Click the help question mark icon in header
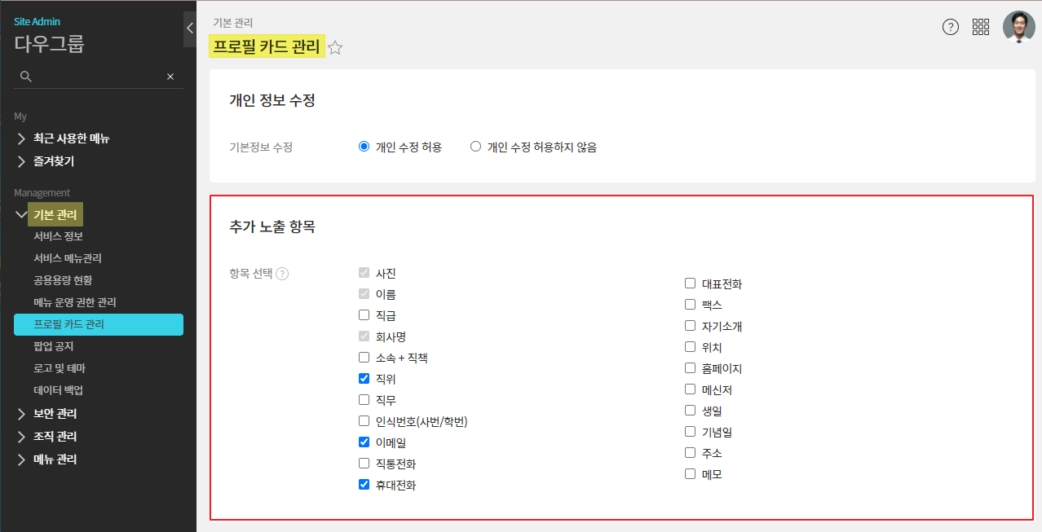 pos(951,27)
